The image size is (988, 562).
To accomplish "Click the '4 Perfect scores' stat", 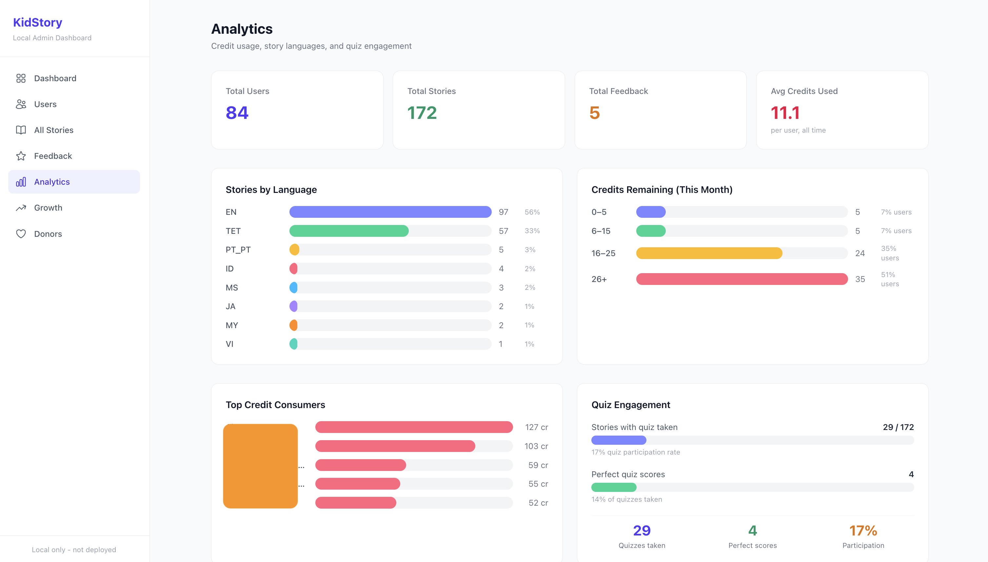I will [x=752, y=536].
